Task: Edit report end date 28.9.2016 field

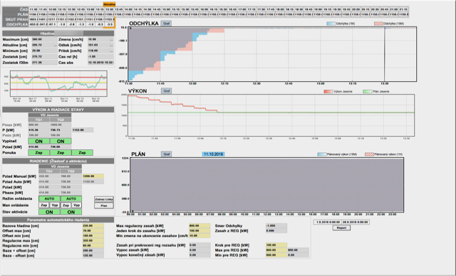Action: tap(356, 222)
